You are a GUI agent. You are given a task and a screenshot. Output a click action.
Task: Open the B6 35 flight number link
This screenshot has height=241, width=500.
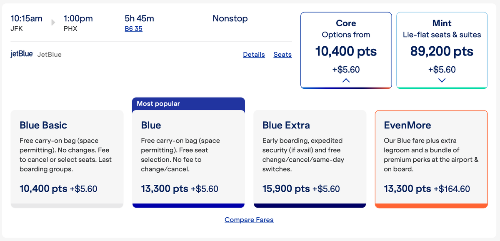click(133, 29)
